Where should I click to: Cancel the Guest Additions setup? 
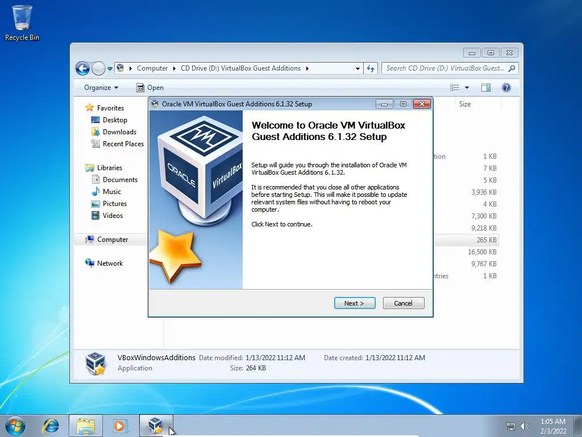pos(403,303)
